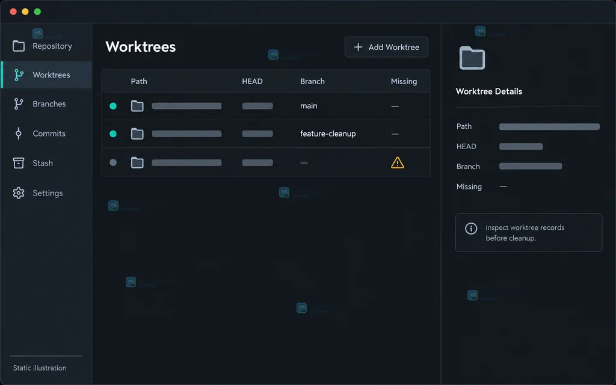
Task: Click the Stash archive box icon
Action: click(19, 162)
